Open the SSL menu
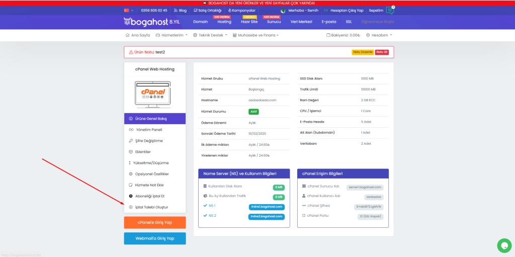The image size is (515, 257). [x=349, y=22]
